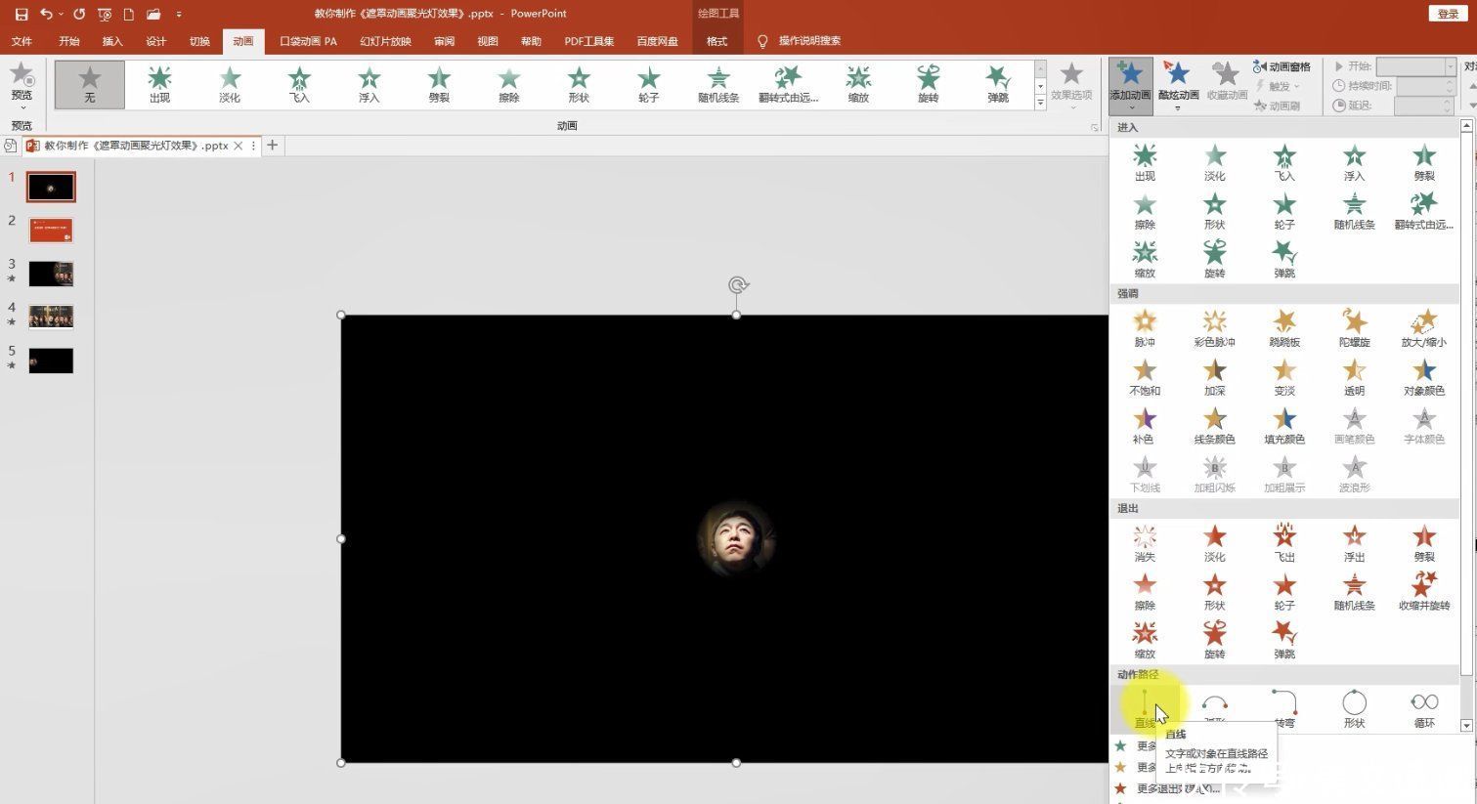Choose 浮入 in the ribbon animation gallery
1477x804 pixels.
369,84
